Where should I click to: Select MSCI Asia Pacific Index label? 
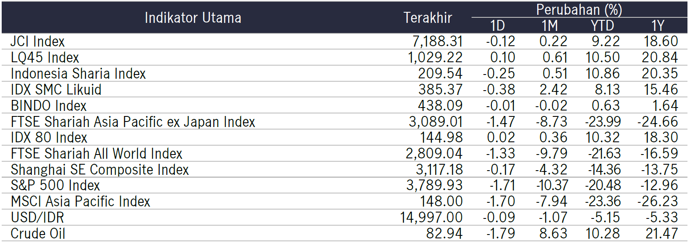pyautogui.click(x=80, y=202)
